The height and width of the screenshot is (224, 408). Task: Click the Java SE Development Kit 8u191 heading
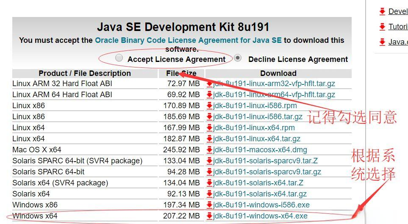tap(183, 27)
